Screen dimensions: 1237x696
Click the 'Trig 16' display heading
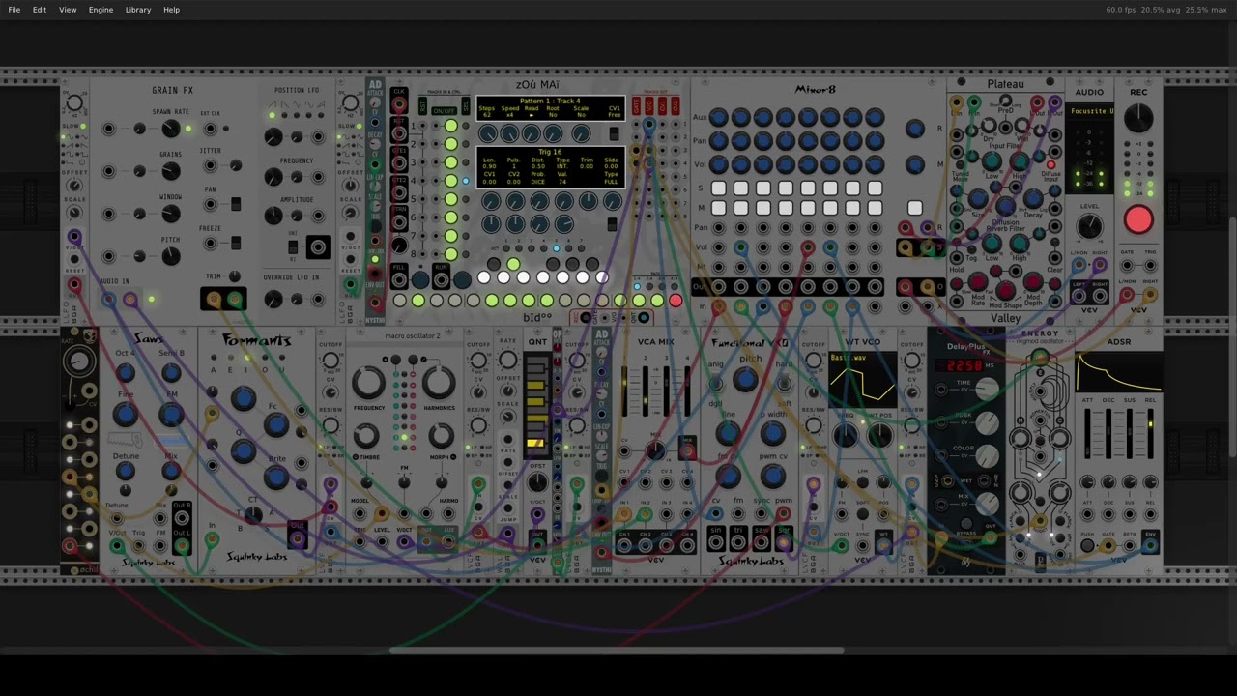click(550, 153)
